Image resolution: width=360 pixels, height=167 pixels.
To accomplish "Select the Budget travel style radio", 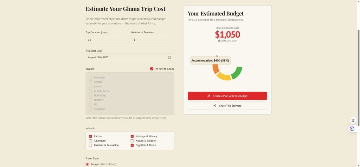I will click(x=87, y=164).
